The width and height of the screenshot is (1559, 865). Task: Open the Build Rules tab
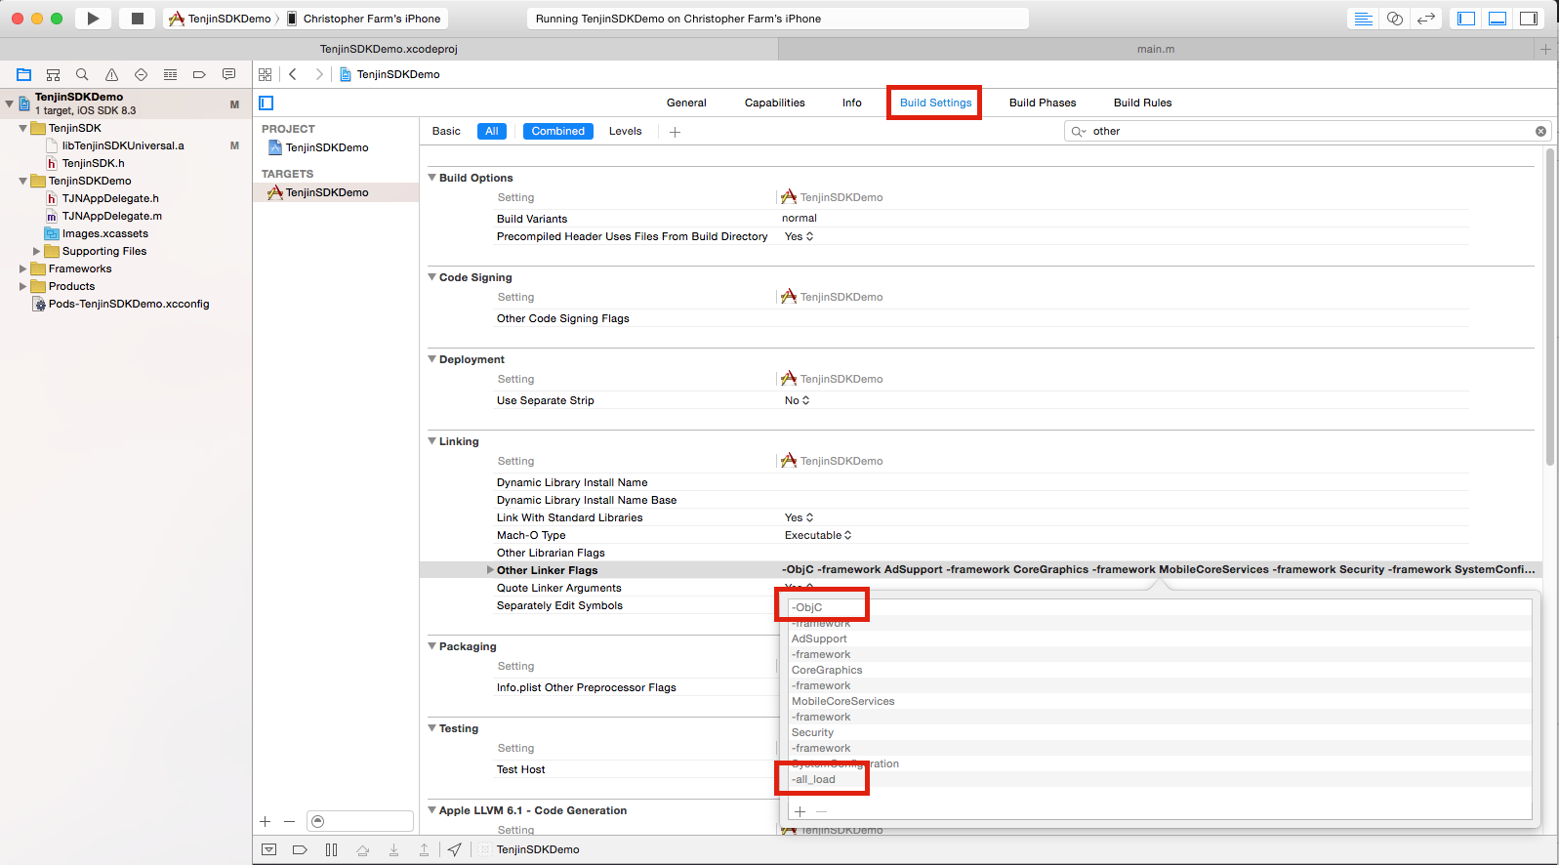click(1142, 103)
